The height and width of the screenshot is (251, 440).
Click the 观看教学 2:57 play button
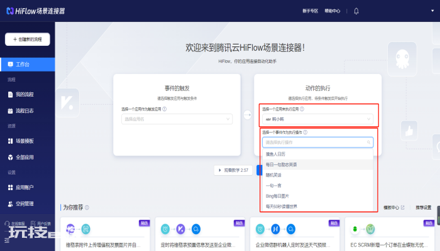coord(233,170)
